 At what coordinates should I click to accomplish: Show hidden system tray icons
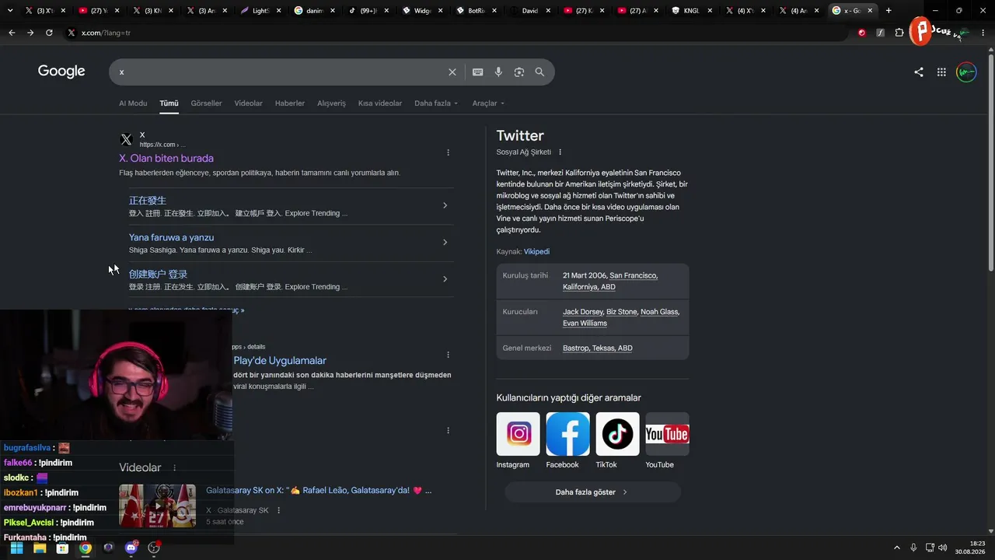(897, 548)
